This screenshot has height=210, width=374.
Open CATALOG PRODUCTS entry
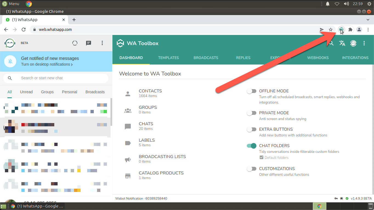161,175
